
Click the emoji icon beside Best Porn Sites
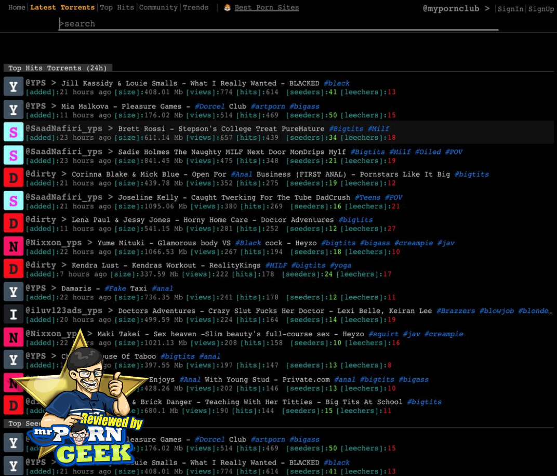pyautogui.click(x=228, y=7)
